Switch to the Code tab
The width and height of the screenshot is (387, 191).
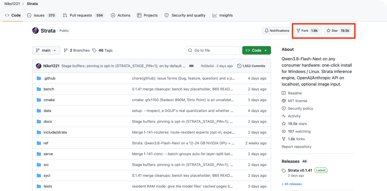coord(13,15)
